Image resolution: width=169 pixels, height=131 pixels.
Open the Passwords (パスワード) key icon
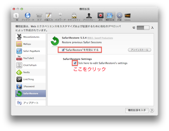tap(60, 17)
